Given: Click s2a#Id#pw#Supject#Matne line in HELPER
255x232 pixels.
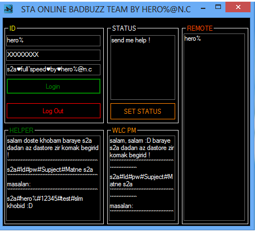Looking at the screenshot, I should (x=50, y=170).
